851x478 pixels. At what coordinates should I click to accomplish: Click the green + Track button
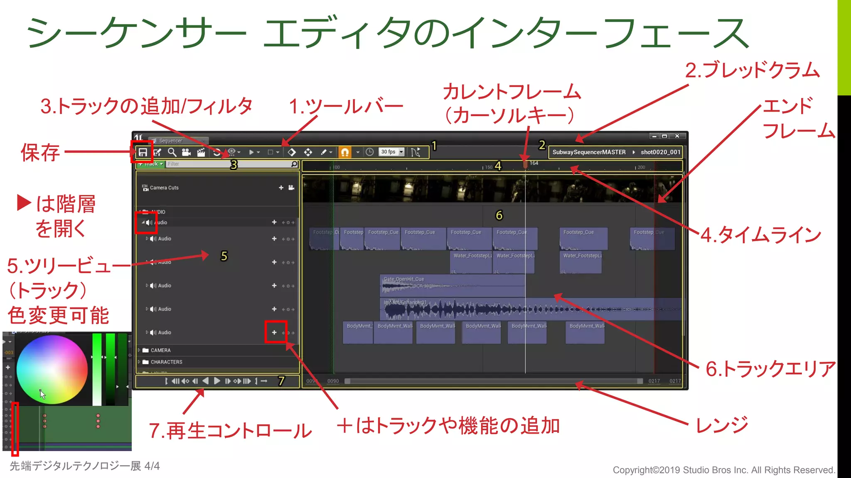pos(151,164)
